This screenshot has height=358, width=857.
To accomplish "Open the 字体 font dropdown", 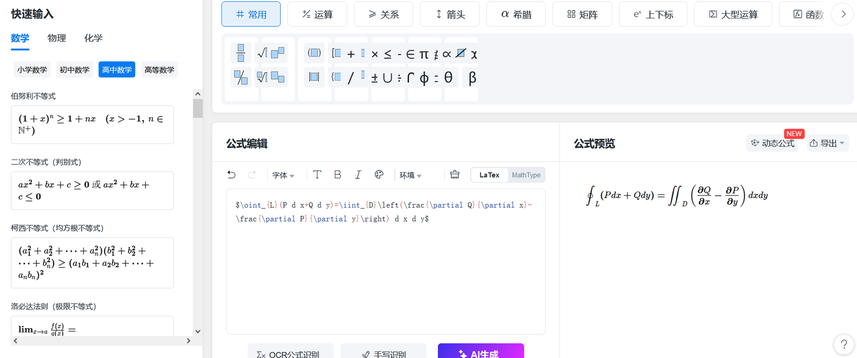I will [283, 175].
